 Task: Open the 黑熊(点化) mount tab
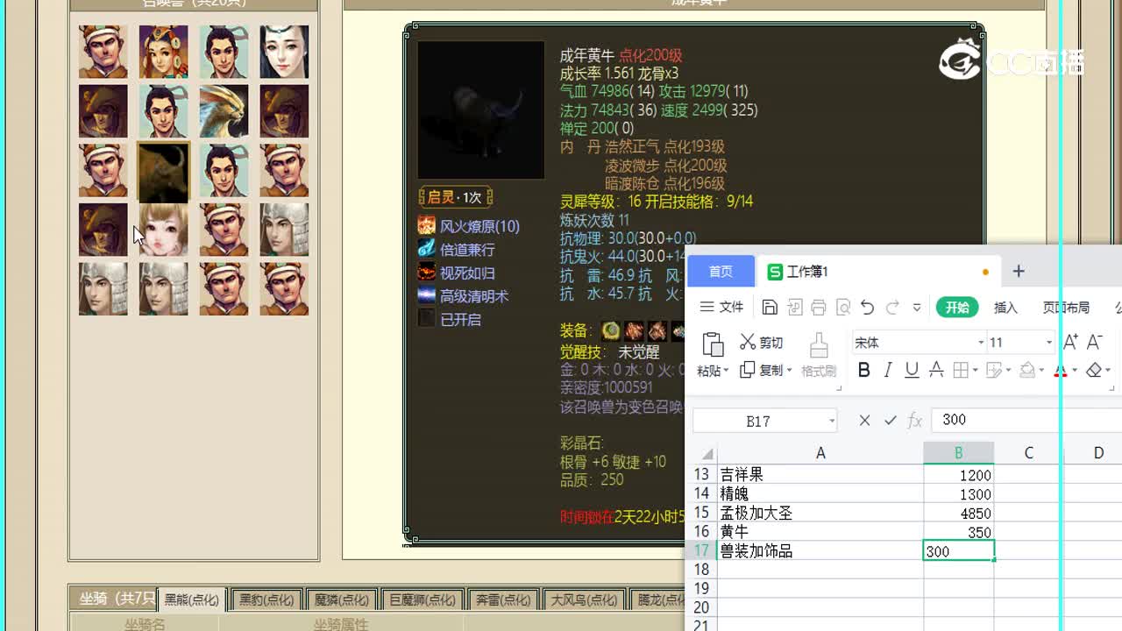point(192,599)
